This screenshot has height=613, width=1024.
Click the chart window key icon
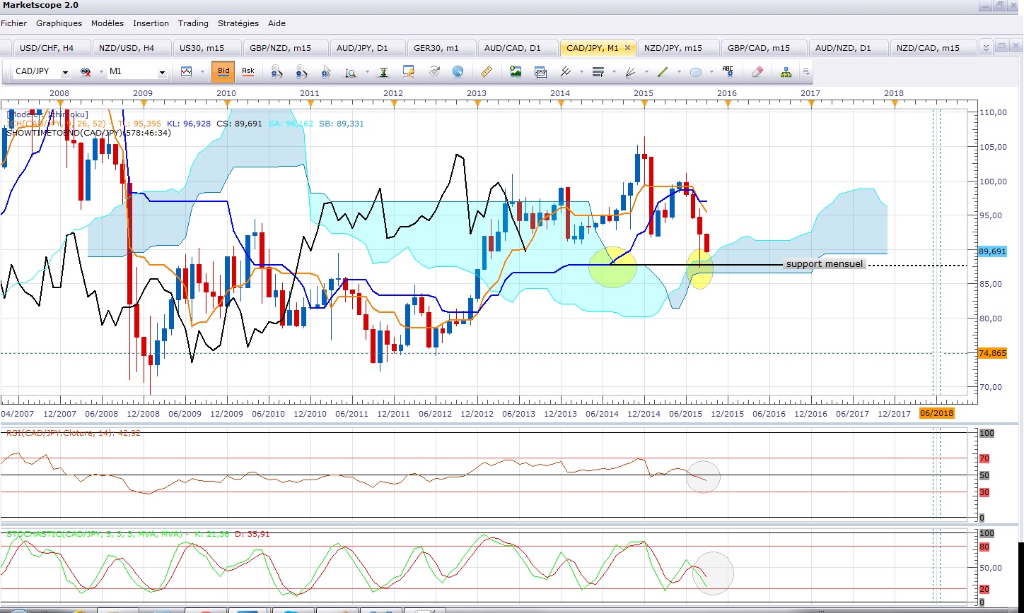click(408, 72)
